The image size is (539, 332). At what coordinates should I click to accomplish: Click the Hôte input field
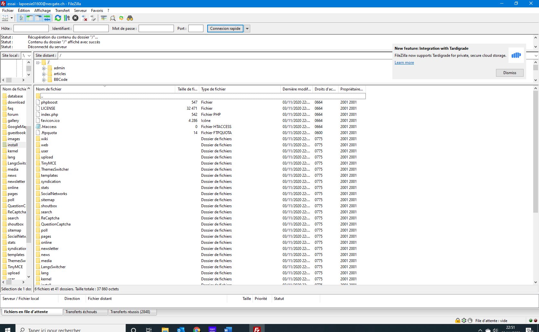point(31,29)
